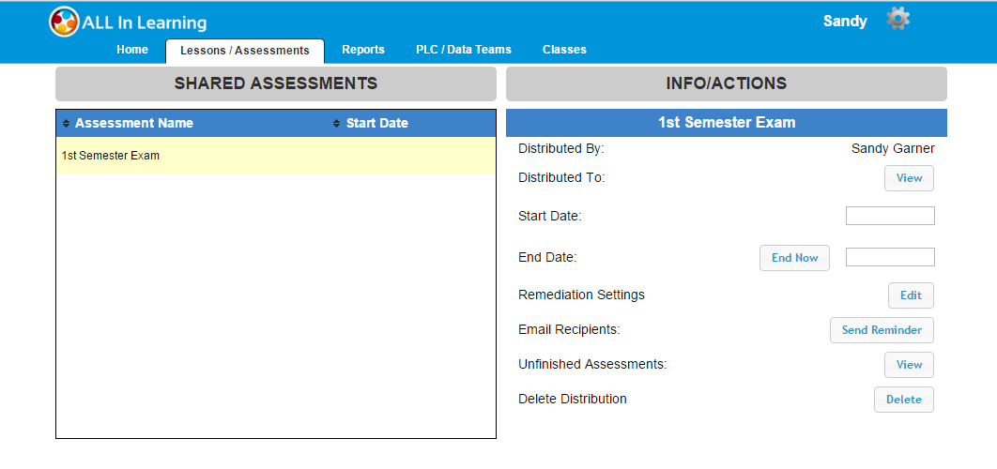The image size is (997, 469).
Task: Click the ALL In Learning logo icon
Action: [64, 22]
